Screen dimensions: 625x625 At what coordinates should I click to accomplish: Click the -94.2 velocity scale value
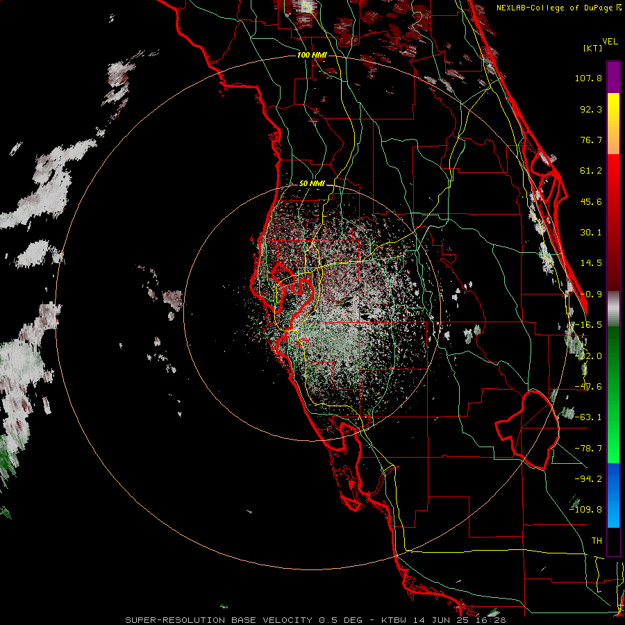point(588,478)
